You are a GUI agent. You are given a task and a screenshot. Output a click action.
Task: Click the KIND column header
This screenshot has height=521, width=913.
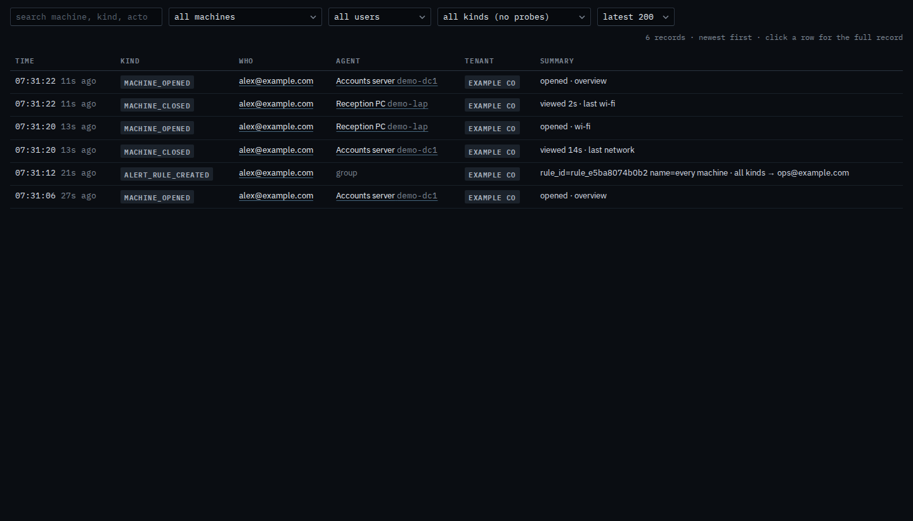(130, 61)
